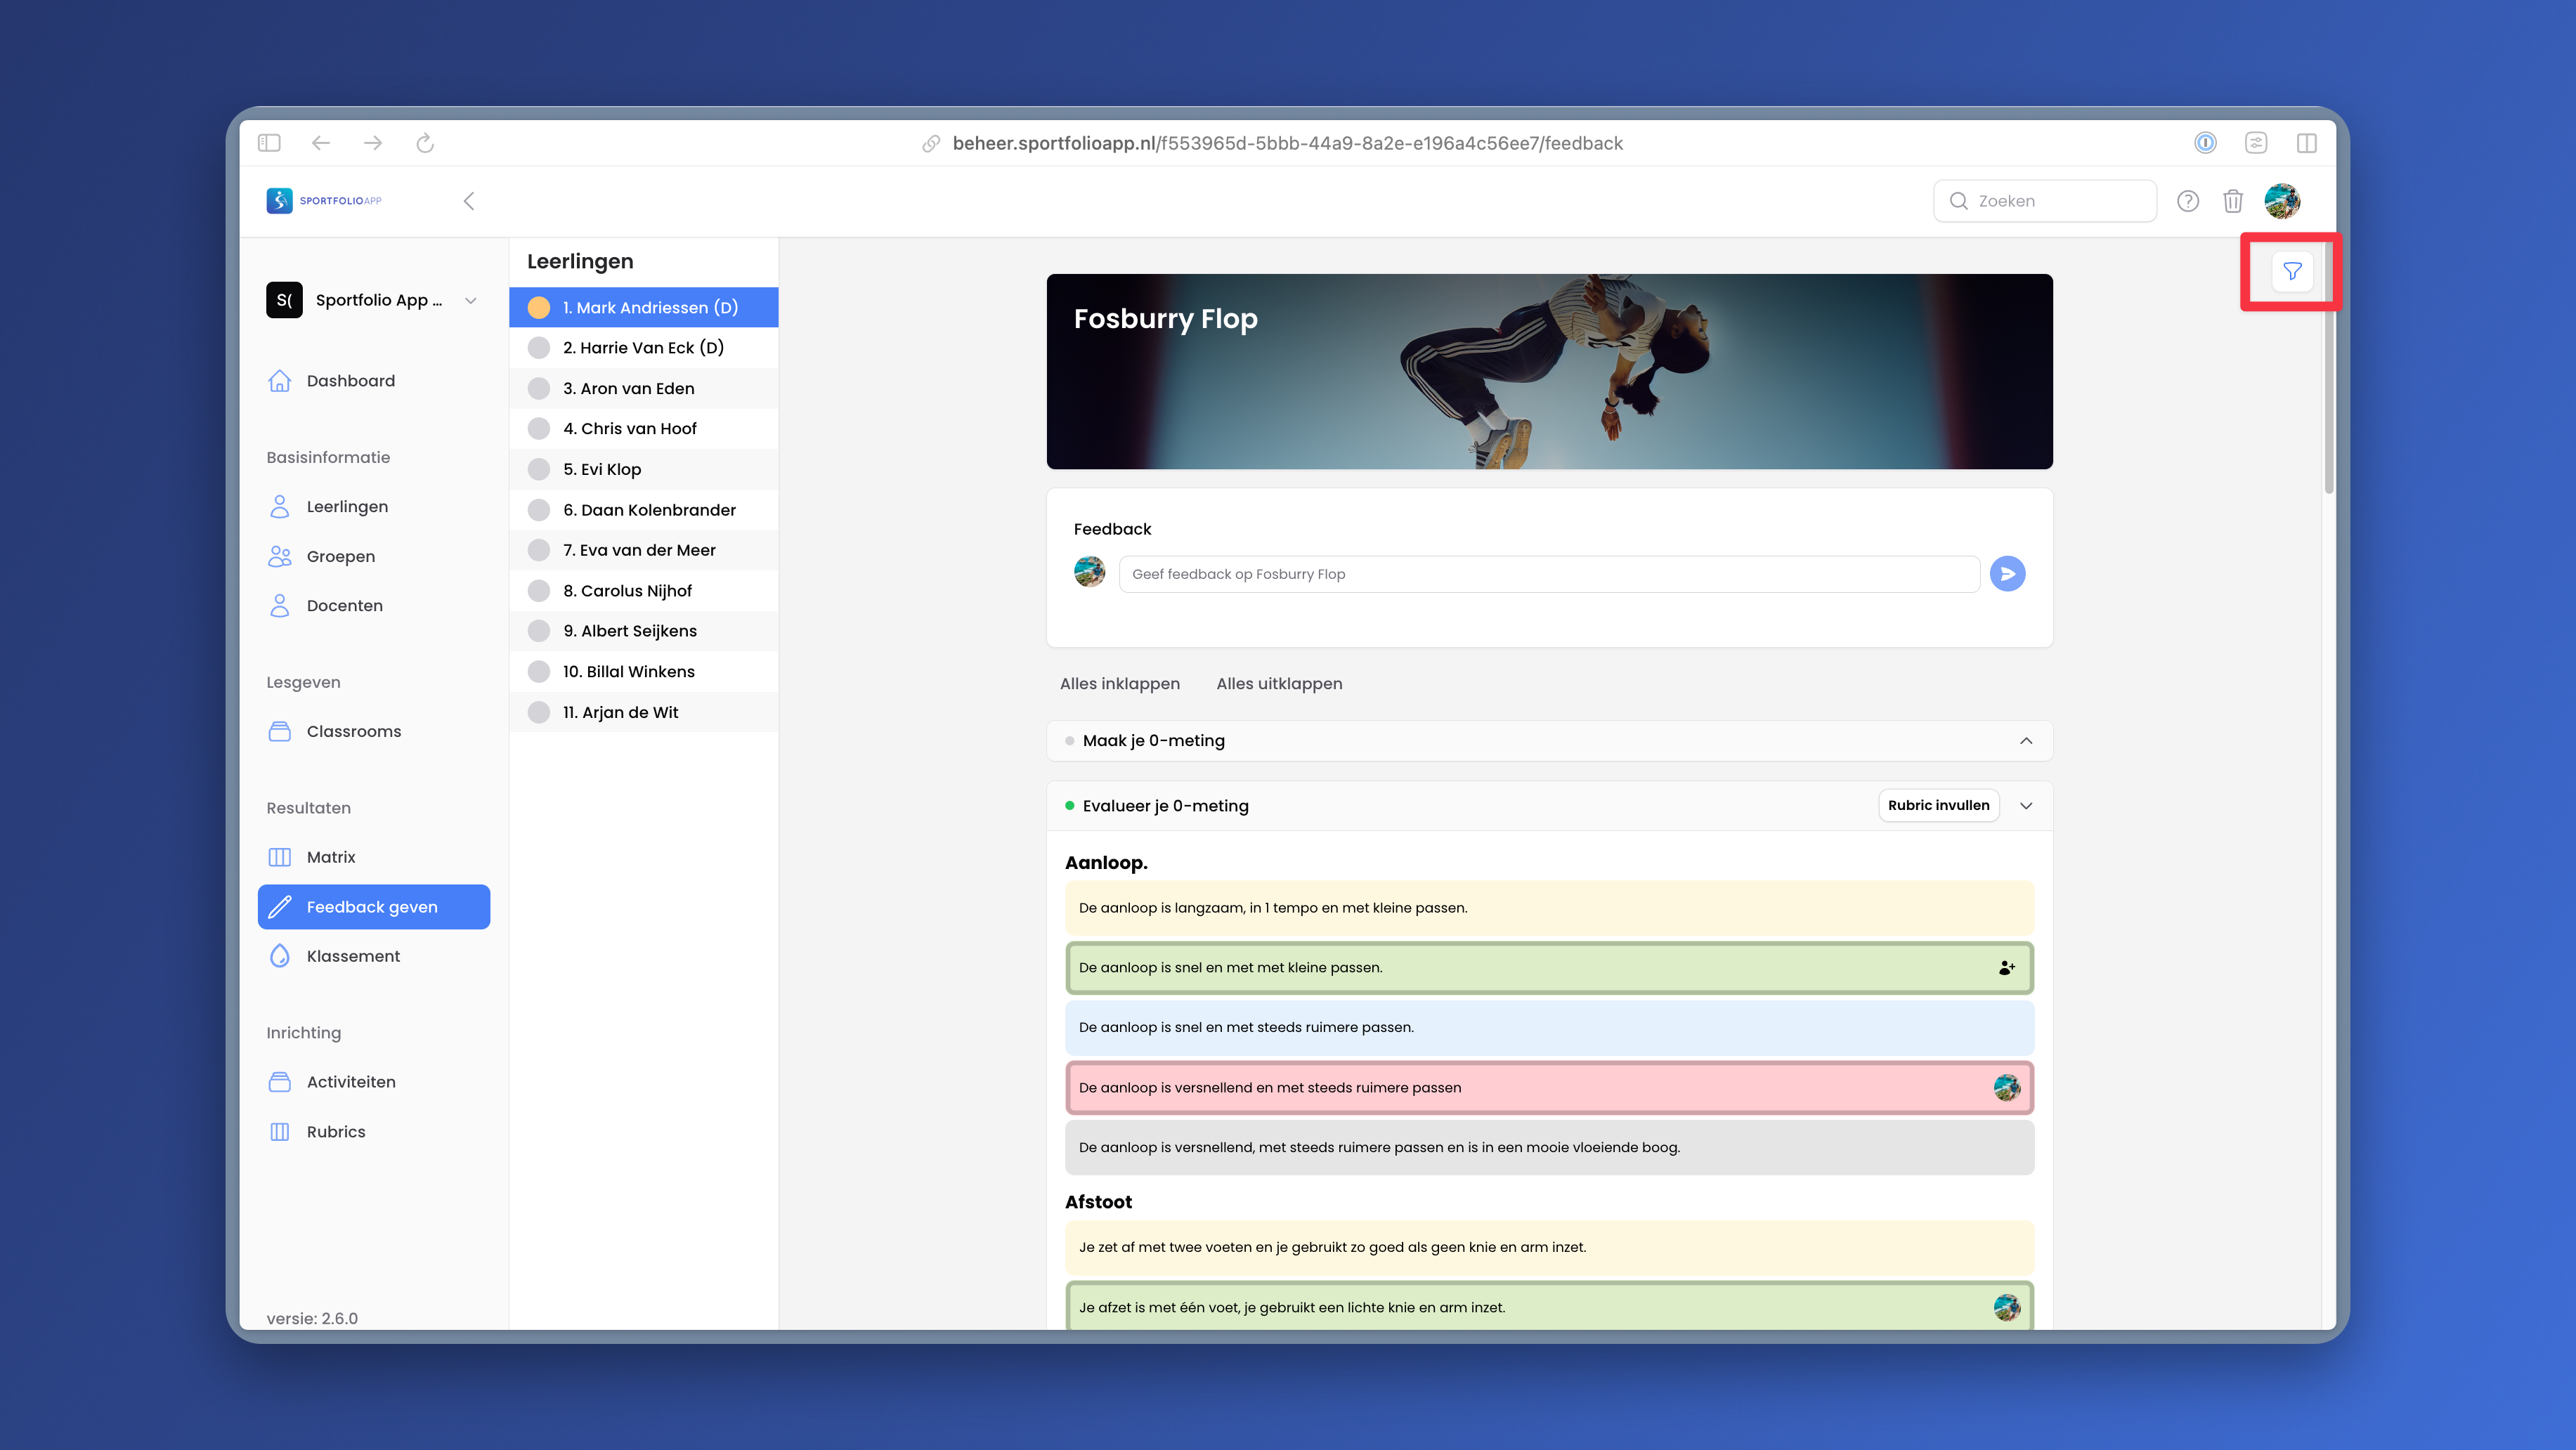The height and width of the screenshot is (1450, 2576).
Task: Collapse the Maak je 0-meting section
Action: (x=2025, y=741)
